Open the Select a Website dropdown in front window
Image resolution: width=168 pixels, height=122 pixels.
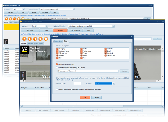pyautogui.click(x=113, y=26)
